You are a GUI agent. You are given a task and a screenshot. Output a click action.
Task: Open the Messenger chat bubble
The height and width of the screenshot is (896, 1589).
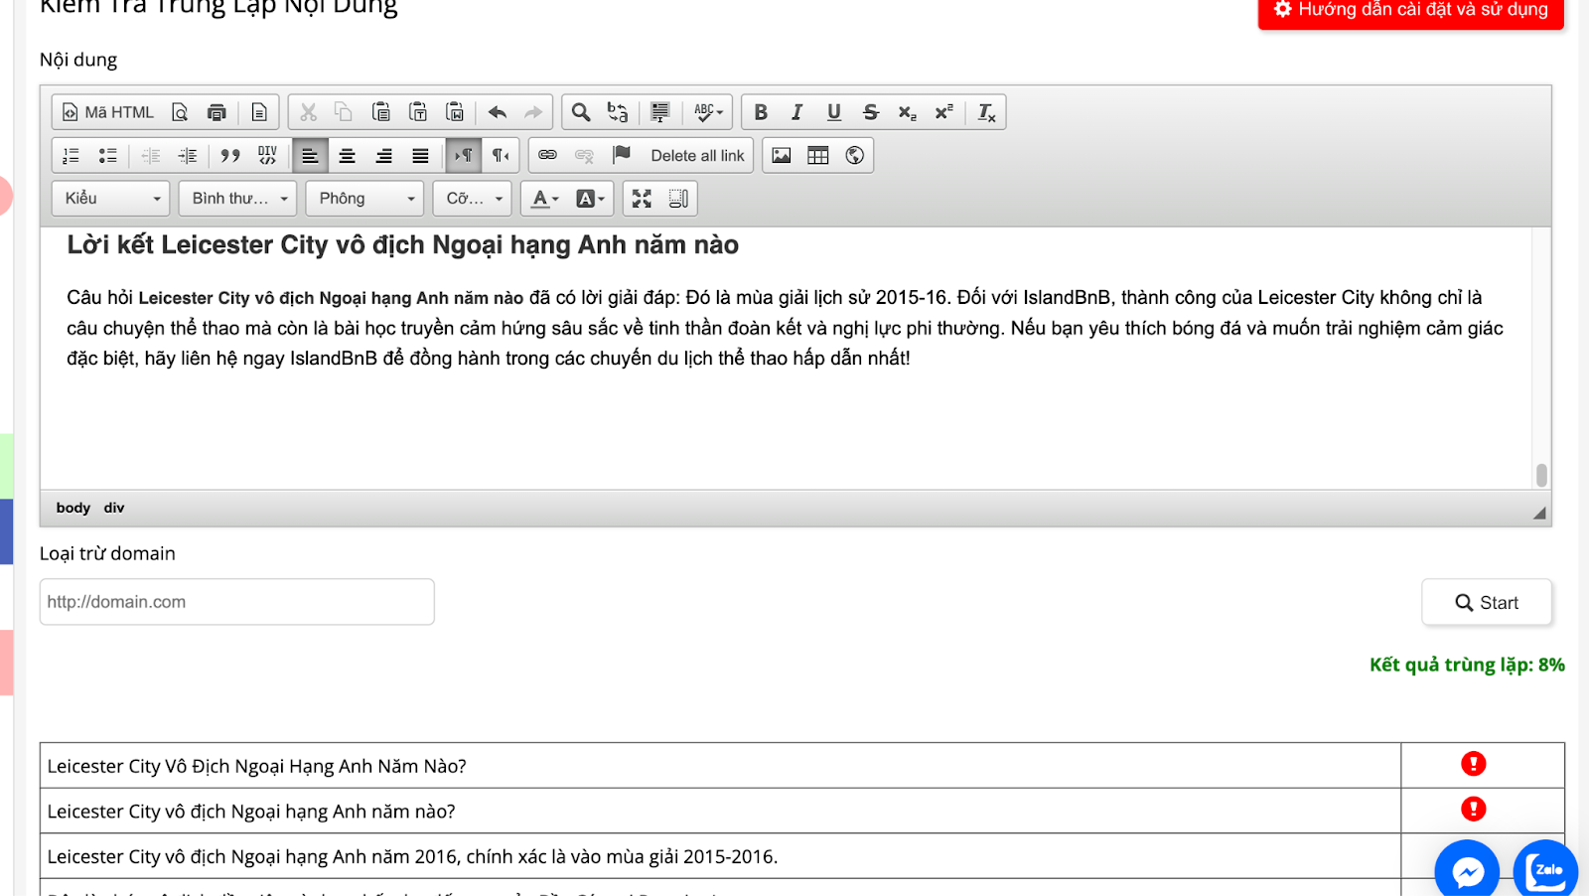coord(1467,871)
